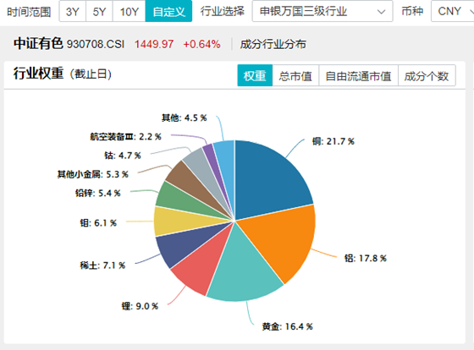The width and height of the screenshot is (474, 350).
Task: Switch to the 总市值 tab
Action: pos(295,75)
